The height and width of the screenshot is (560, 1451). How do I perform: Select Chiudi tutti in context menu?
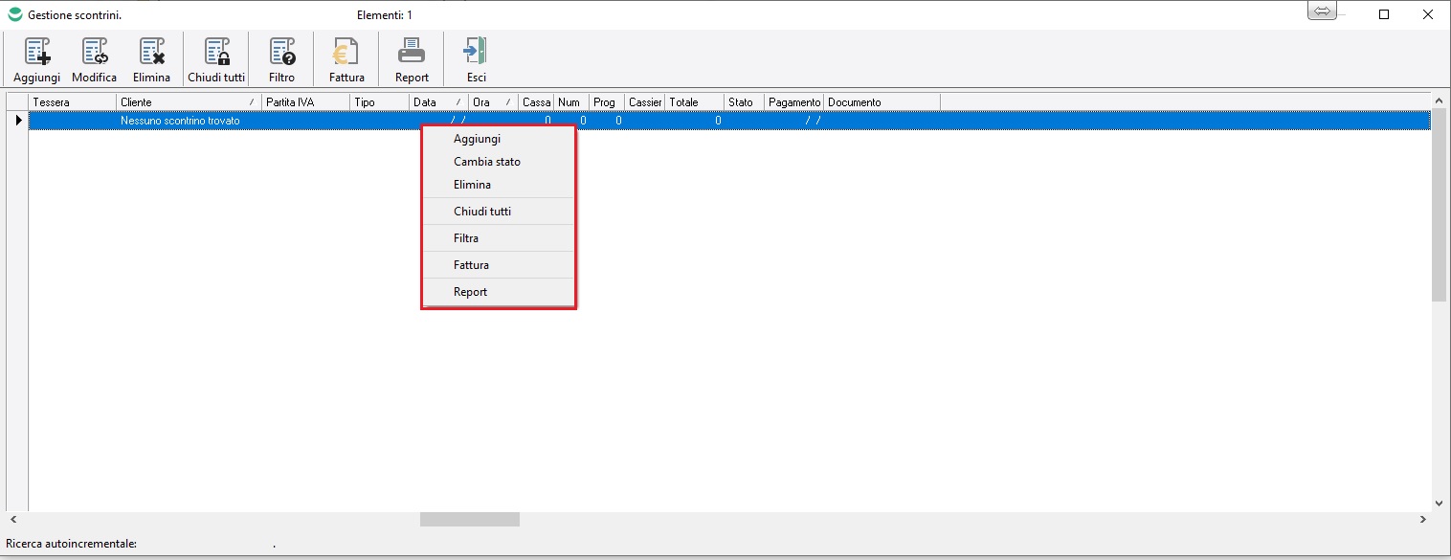pyautogui.click(x=482, y=212)
